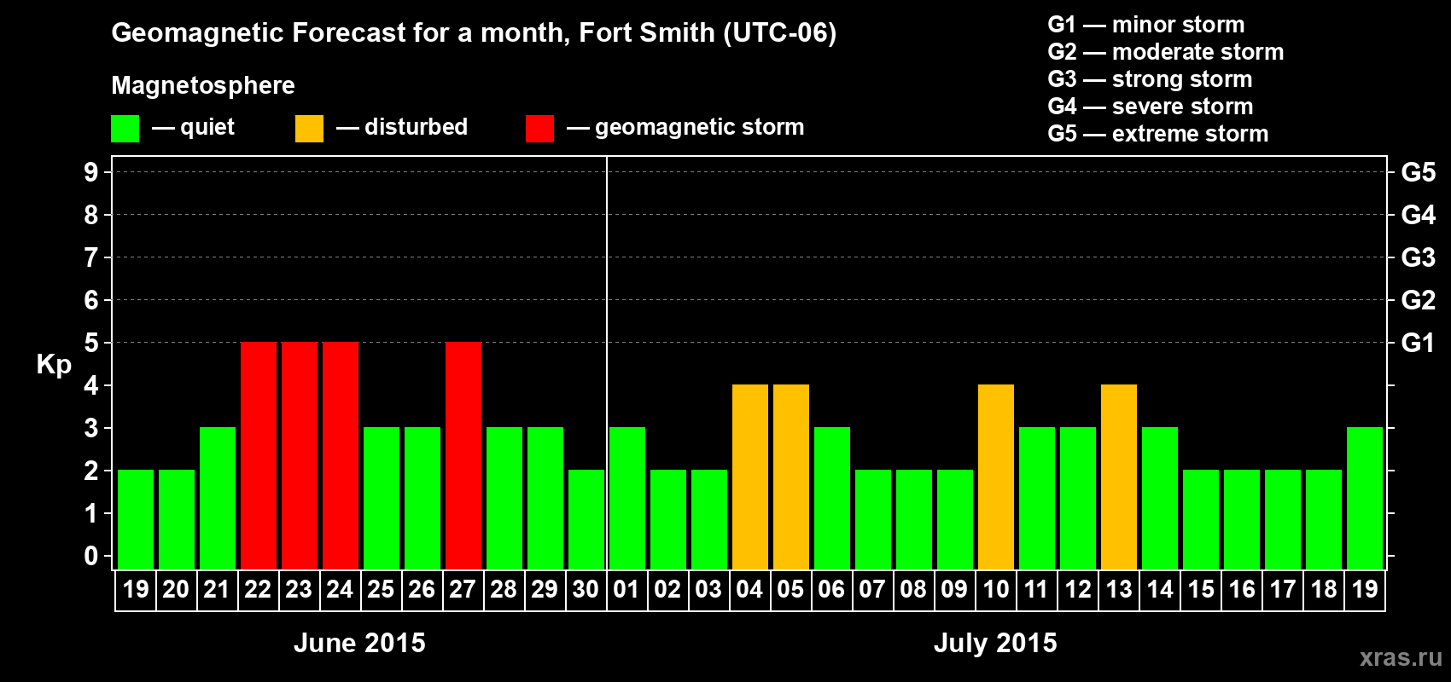Click the G3 right-axis label
Screen dimensions: 1451x682
point(1418,257)
